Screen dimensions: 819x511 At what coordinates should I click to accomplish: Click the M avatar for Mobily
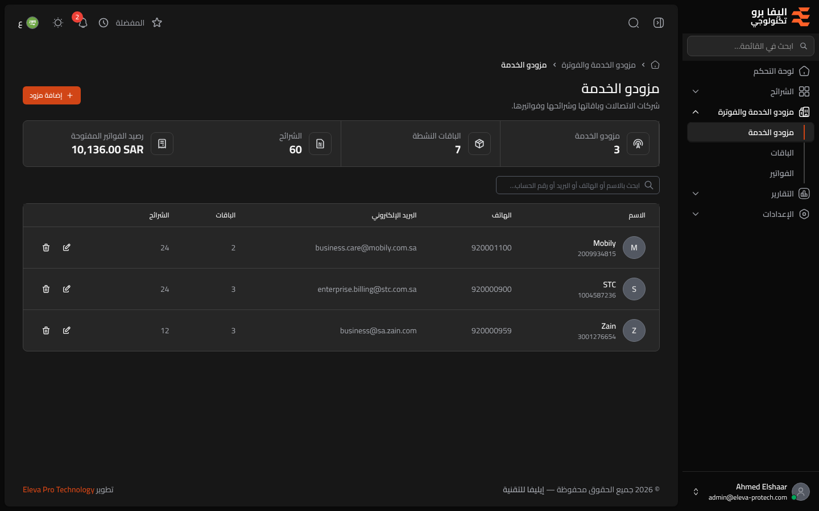pos(634,248)
